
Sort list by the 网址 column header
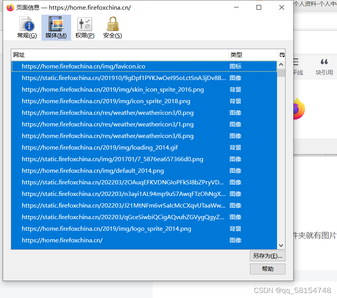point(120,55)
